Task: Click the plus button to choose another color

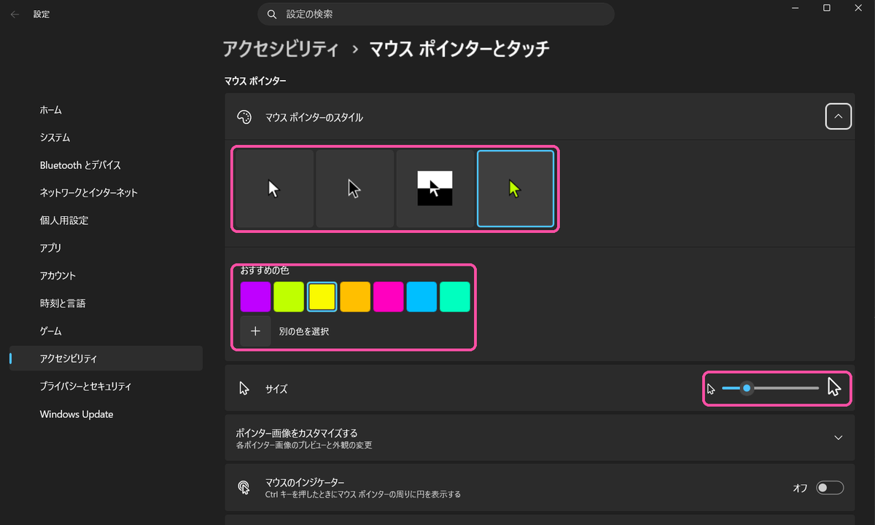Action: 255,331
